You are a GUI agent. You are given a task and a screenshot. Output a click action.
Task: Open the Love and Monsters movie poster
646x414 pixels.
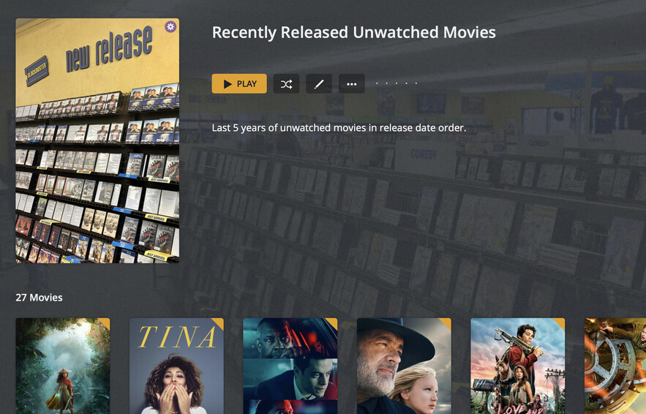point(517,366)
